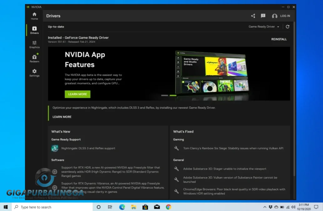Open File Explorer from the taskbar

[x=134, y=207]
